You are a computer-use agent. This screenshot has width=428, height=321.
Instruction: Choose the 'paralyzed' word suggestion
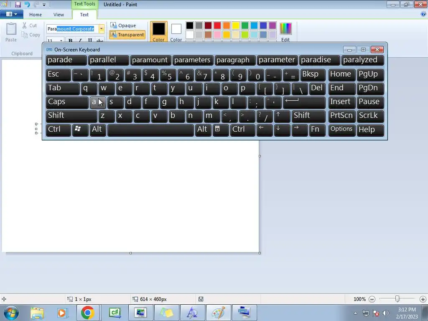click(363, 60)
